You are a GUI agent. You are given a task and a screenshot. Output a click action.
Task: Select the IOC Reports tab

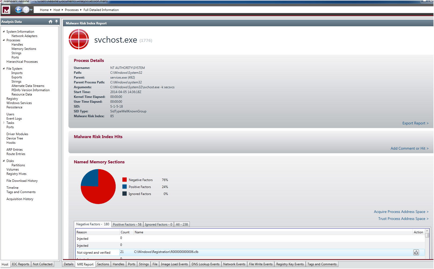(20, 264)
